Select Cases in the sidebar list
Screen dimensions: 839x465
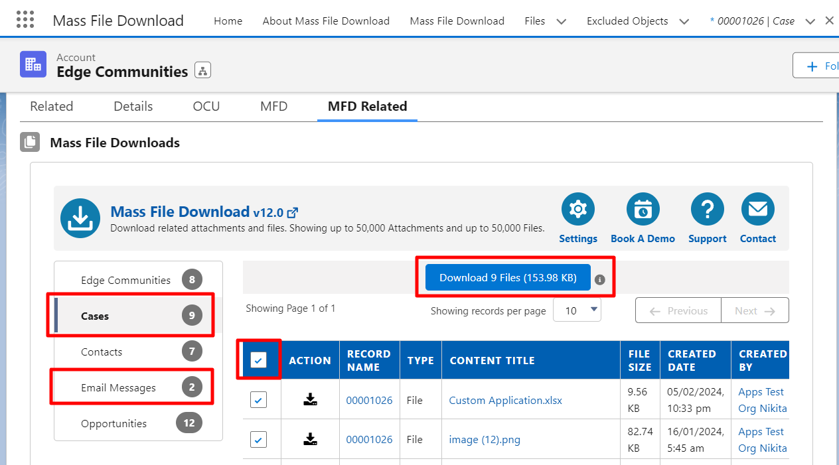coord(138,316)
